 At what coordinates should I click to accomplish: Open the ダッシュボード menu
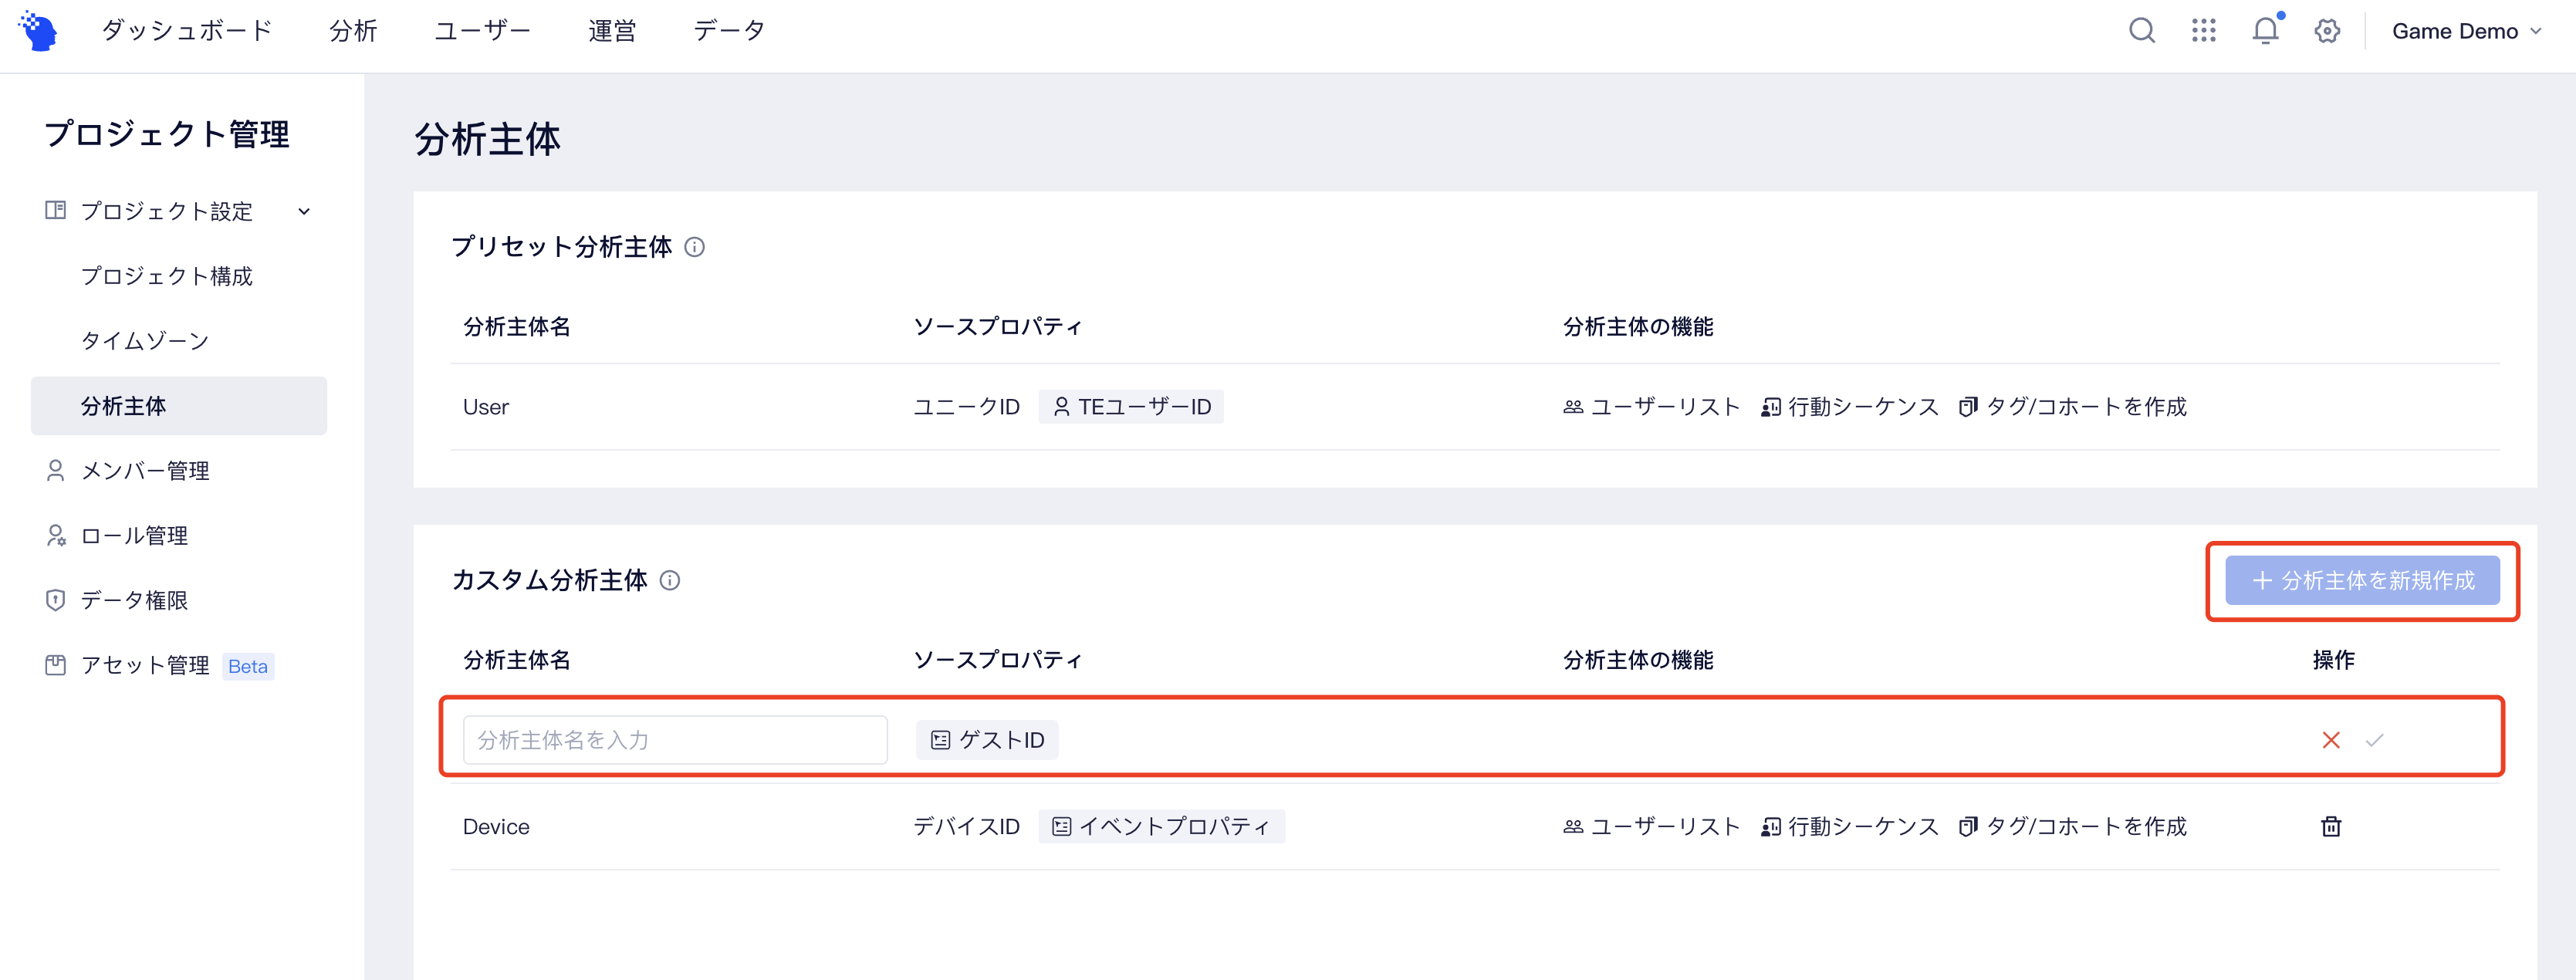pyautogui.click(x=186, y=31)
